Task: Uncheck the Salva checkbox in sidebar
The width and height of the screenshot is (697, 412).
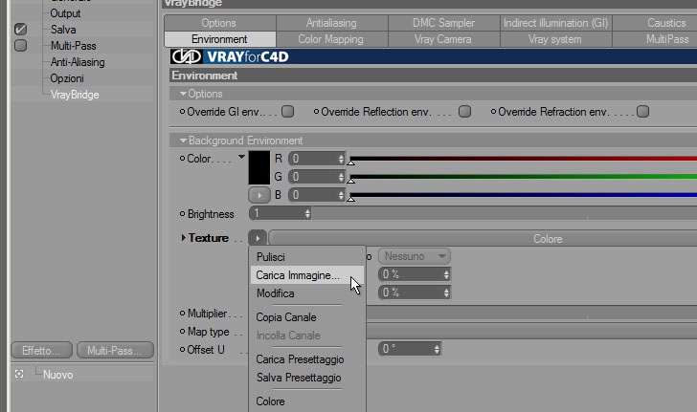Action: tap(20, 30)
